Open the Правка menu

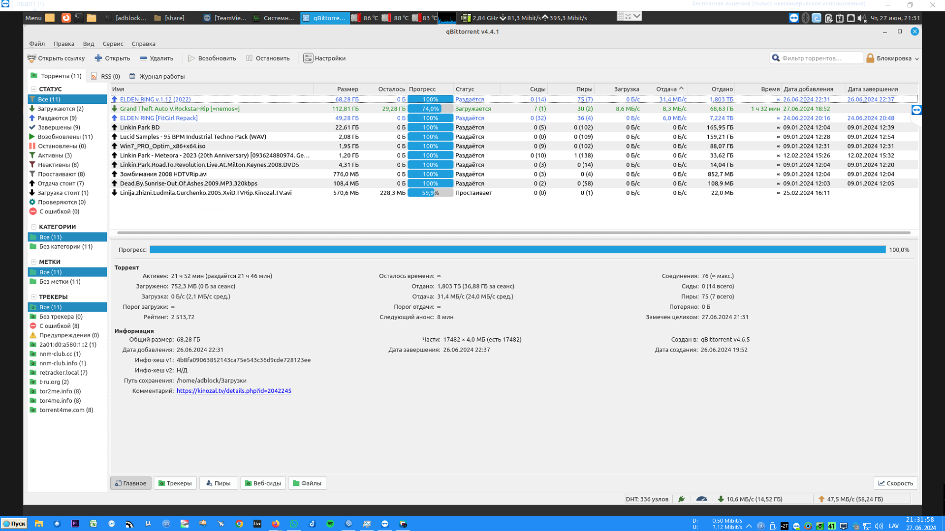(x=64, y=44)
